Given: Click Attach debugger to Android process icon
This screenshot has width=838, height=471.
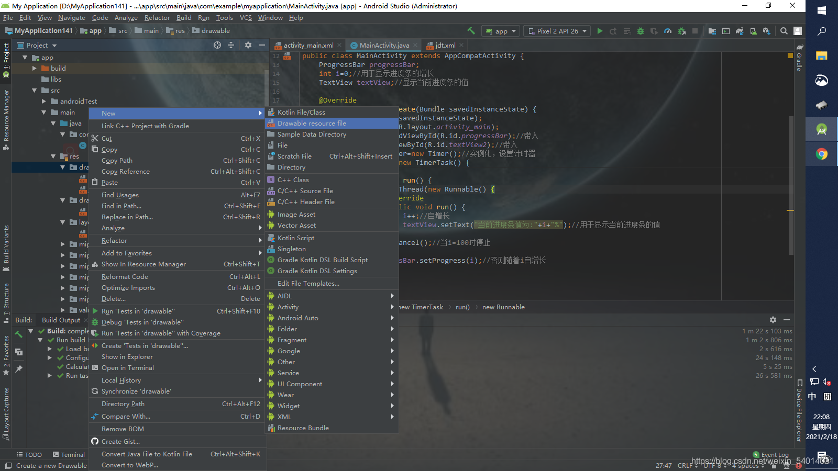Looking at the screenshot, I should click(x=681, y=31).
